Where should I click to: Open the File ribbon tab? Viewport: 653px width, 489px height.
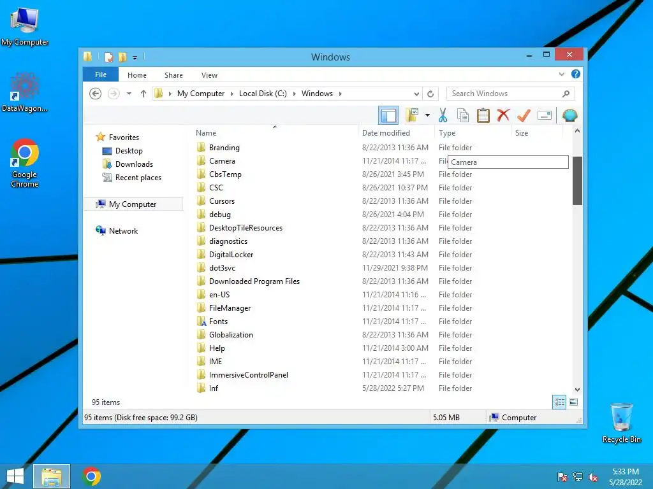click(x=101, y=75)
